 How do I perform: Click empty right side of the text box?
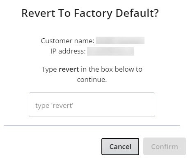point(123,105)
